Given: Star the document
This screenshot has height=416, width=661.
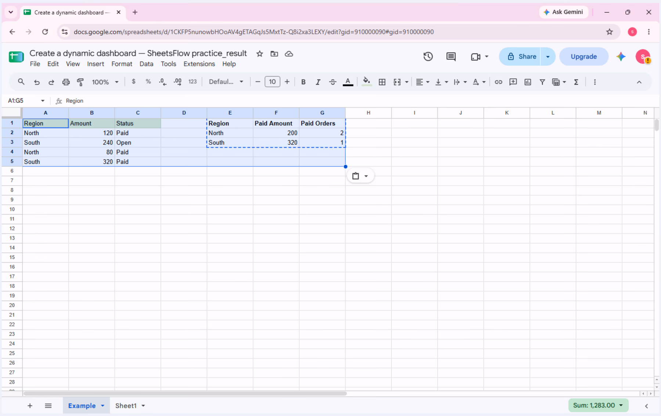Looking at the screenshot, I should (x=260, y=54).
